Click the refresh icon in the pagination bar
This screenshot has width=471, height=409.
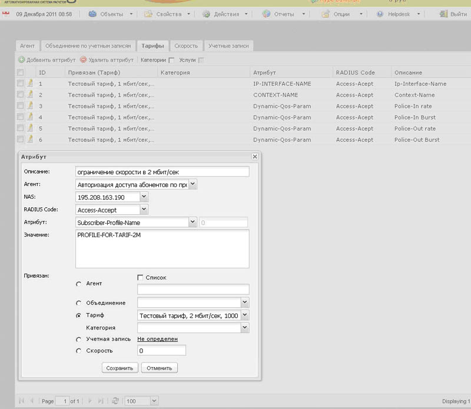coord(115,401)
